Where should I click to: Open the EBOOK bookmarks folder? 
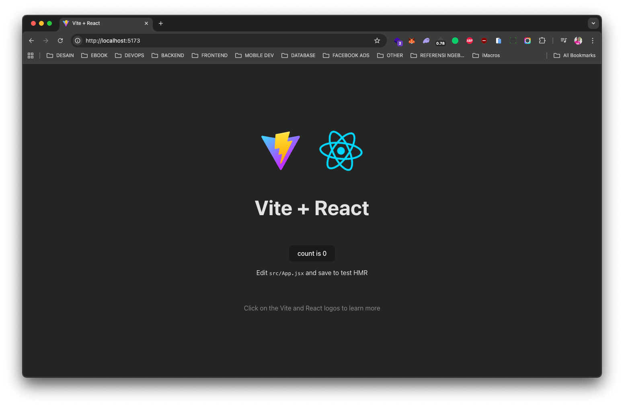pos(94,55)
